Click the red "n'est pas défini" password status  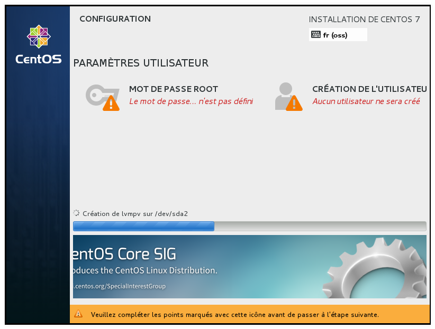226,101
